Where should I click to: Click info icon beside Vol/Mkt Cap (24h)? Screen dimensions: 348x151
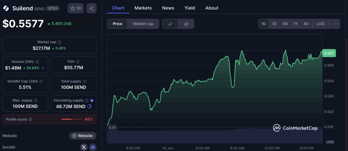41,81
